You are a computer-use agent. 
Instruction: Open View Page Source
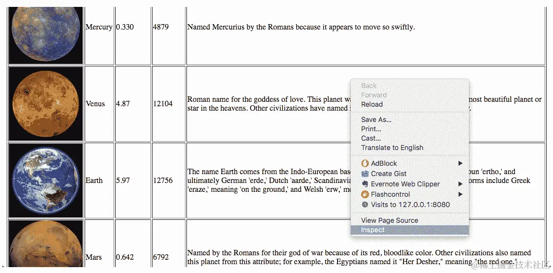(x=410, y=220)
